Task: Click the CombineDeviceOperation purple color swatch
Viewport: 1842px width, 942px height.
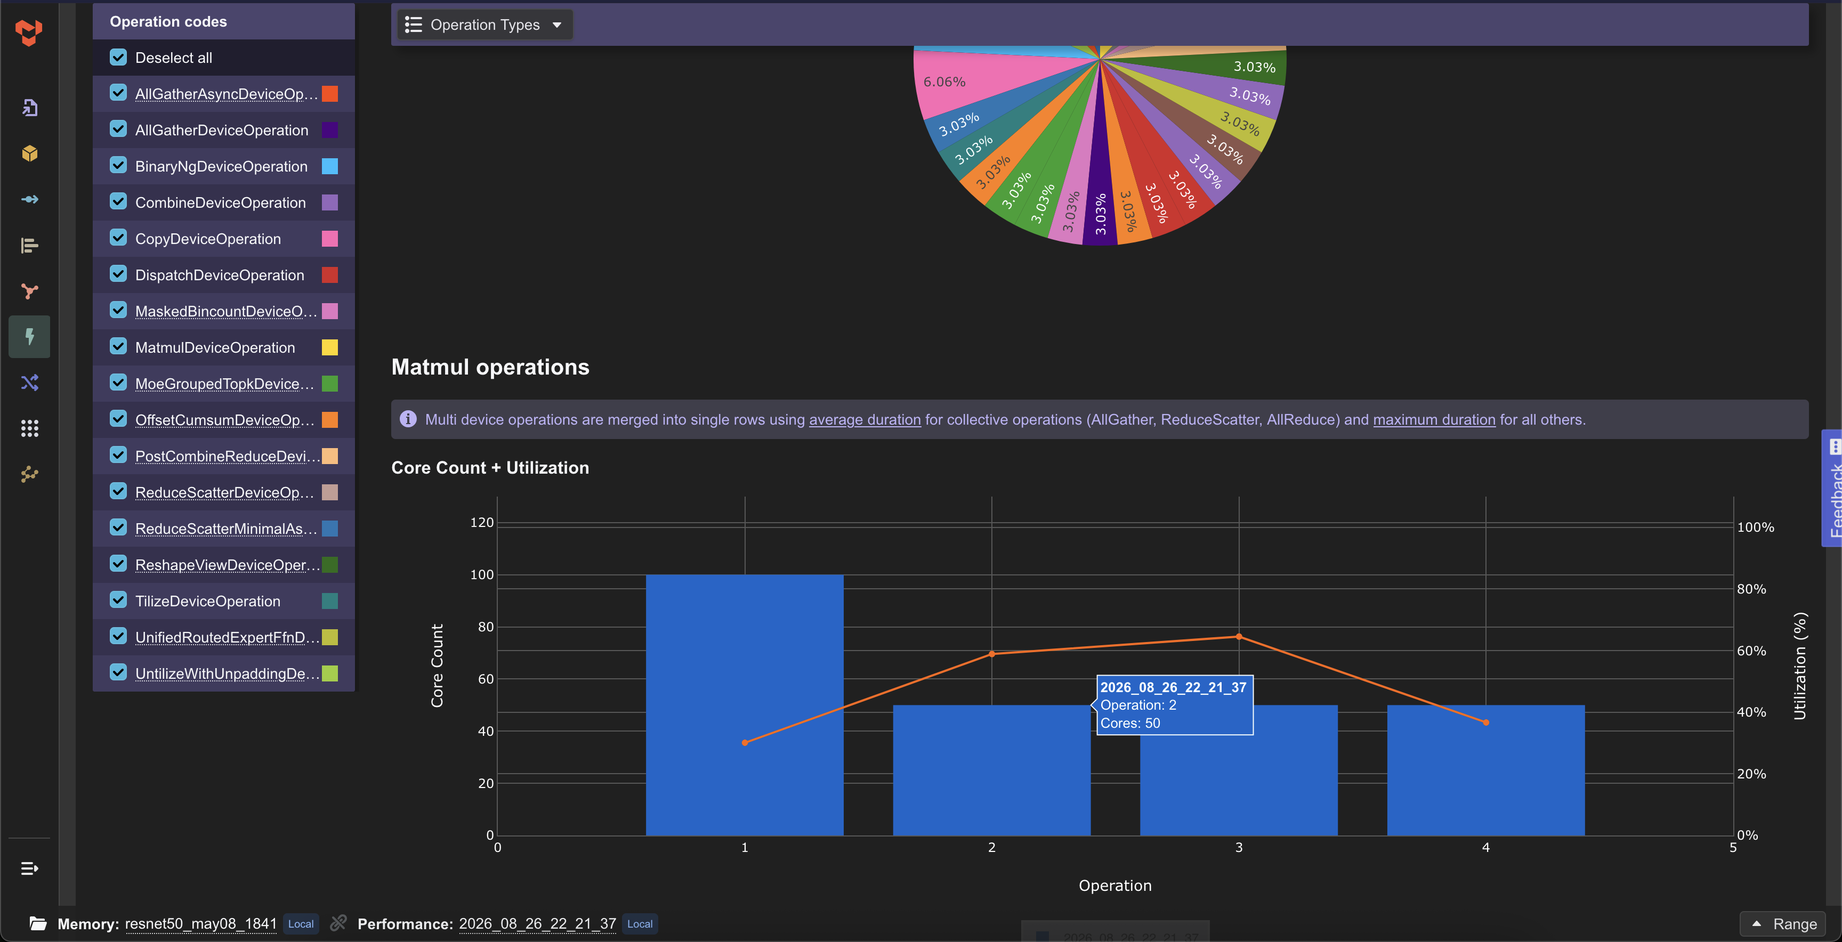Action: coord(329,203)
